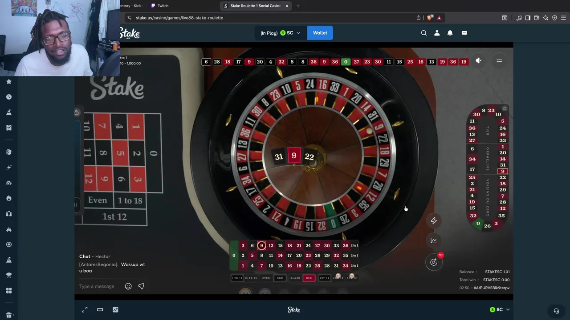
Task: Bet on BLACK outside bet
Action: coord(295,278)
